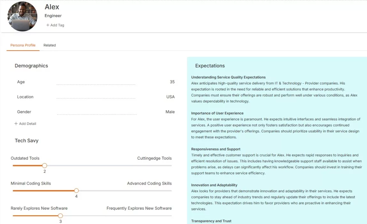Click the Expectations panel heading
Image resolution: width=367 pixels, height=224 pixels.
tap(210, 66)
